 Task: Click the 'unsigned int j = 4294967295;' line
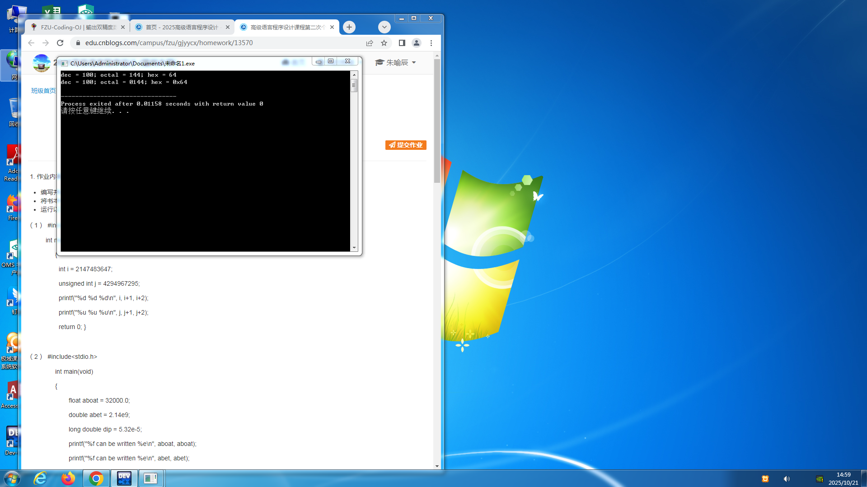pyautogui.click(x=99, y=283)
